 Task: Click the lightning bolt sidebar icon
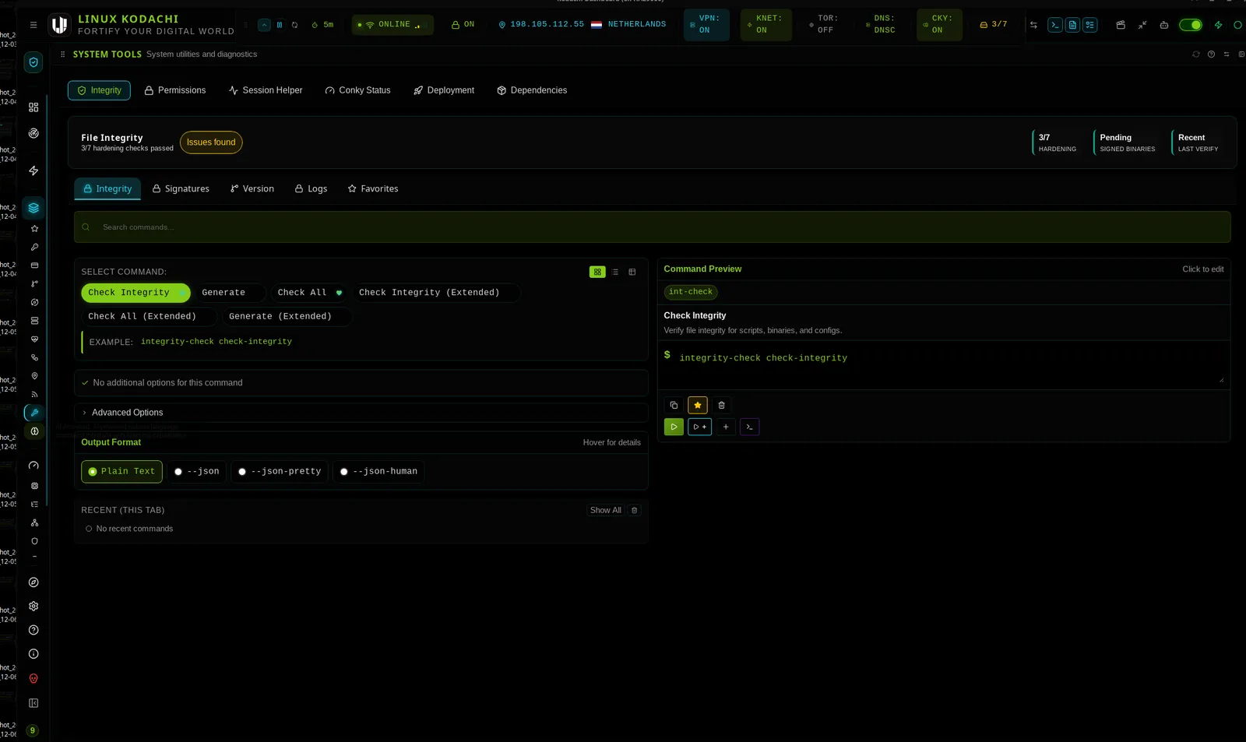click(x=33, y=171)
